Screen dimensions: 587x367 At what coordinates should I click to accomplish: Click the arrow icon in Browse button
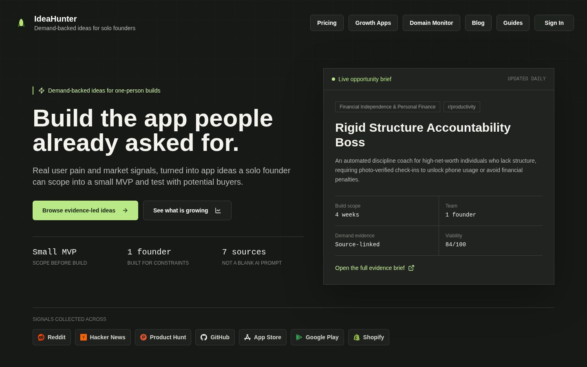point(125,210)
